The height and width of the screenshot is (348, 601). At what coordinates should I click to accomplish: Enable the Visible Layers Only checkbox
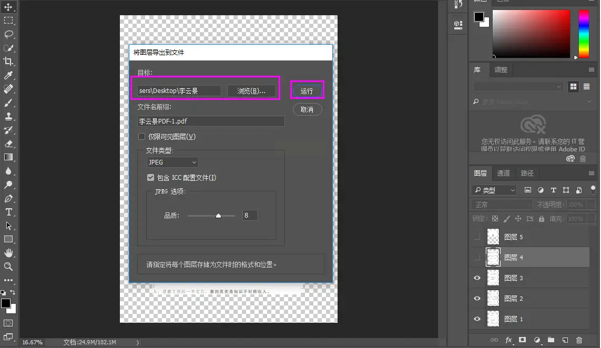pos(141,137)
